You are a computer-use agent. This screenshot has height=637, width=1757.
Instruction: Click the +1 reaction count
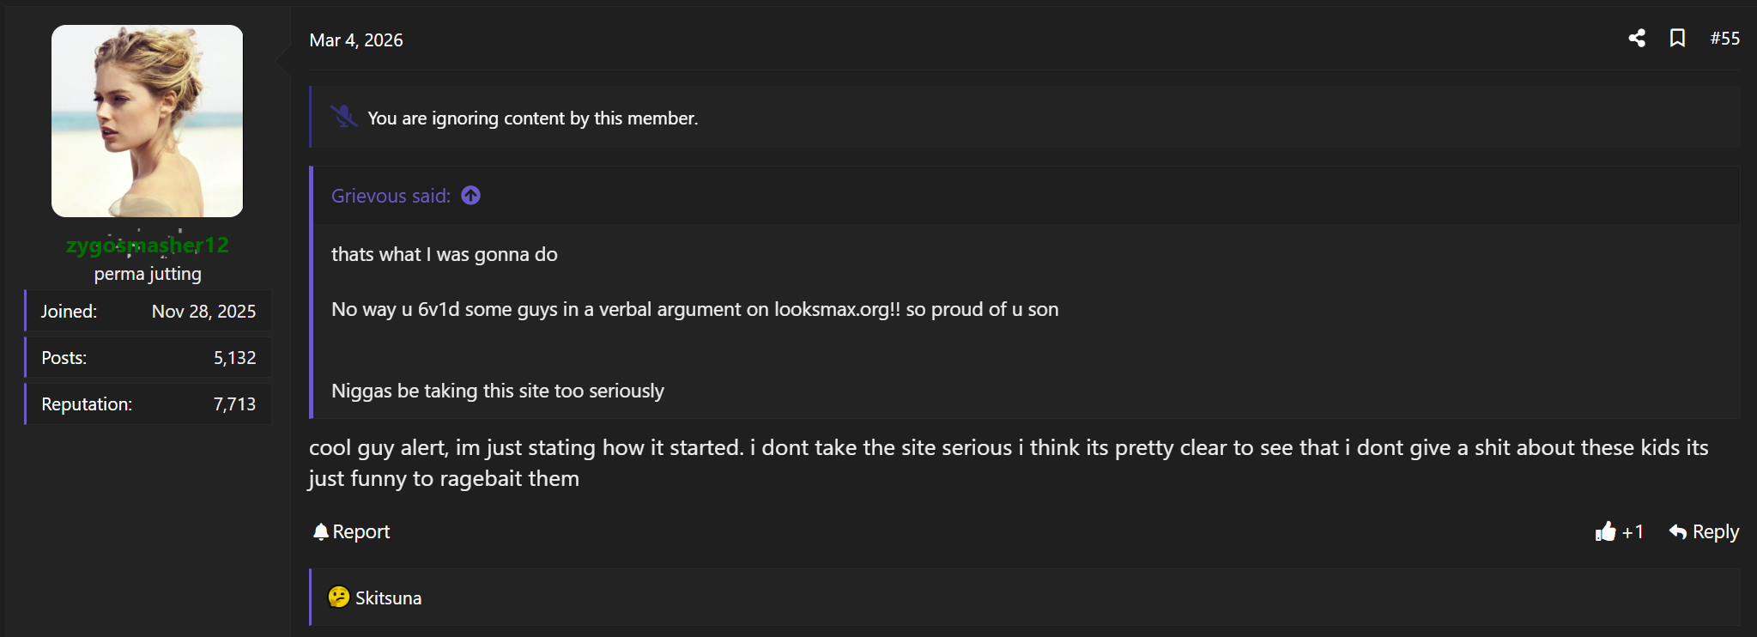(1633, 531)
